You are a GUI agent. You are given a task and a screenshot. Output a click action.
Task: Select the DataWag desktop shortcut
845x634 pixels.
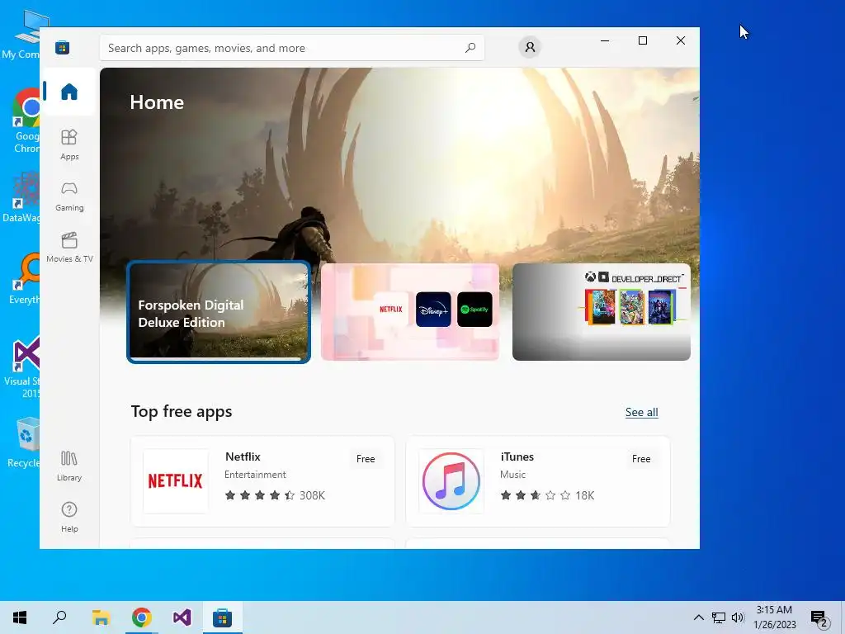[x=21, y=196]
